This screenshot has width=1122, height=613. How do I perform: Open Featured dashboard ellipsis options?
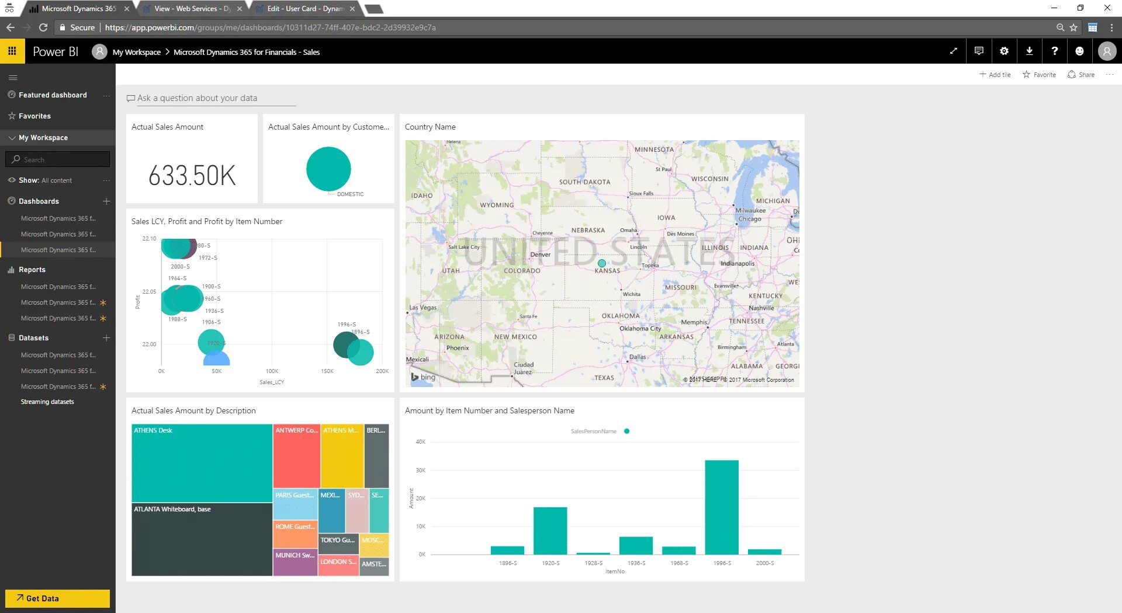(x=106, y=95)
